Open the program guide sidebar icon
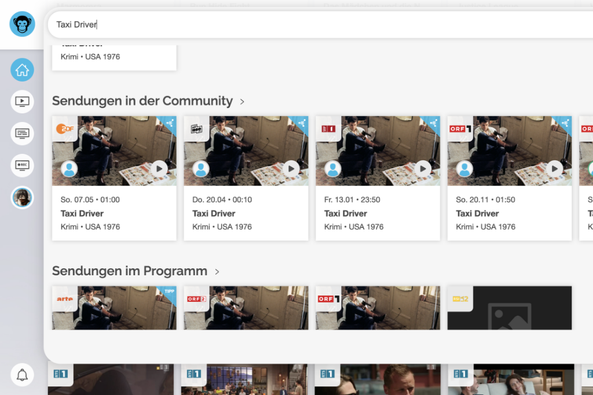Viewport: 593px width, 395px height. tap(23, 134)
